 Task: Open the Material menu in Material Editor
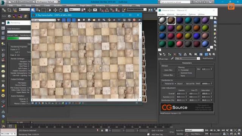point(171,14)
